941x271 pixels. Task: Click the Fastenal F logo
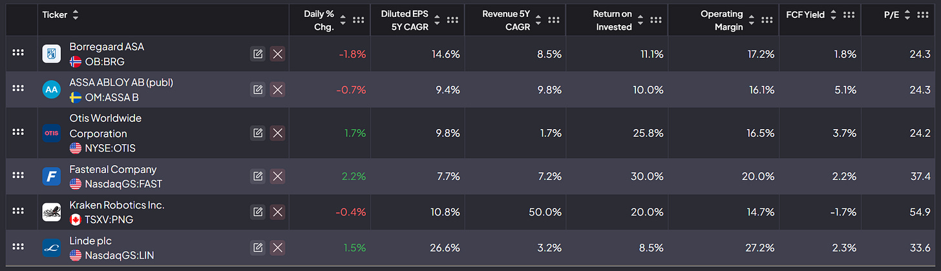tap(52, 177)
